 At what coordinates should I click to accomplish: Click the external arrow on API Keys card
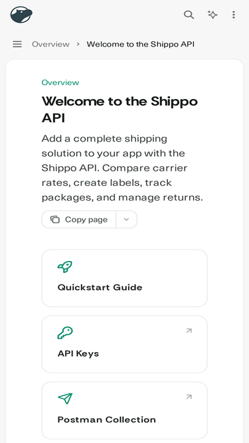pos(189,331)
